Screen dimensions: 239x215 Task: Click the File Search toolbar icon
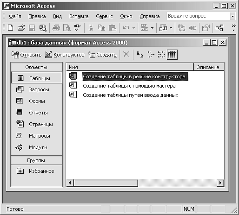(x=43, y=28)
